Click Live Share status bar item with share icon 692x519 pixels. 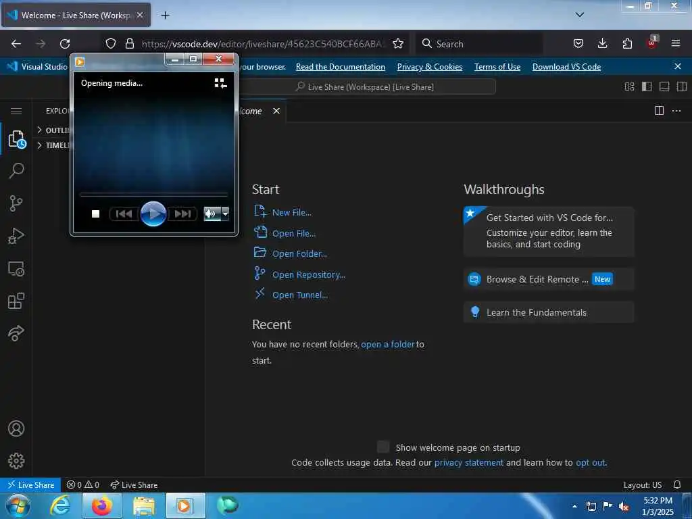[134, 485]
